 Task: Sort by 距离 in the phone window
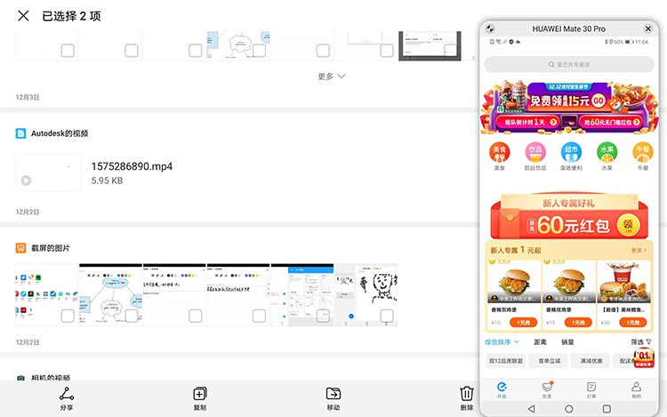pos(540,341)
